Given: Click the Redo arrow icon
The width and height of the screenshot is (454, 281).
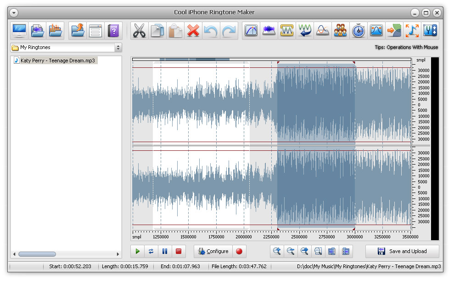Looking at the screenshot, I should coord(229,31).
